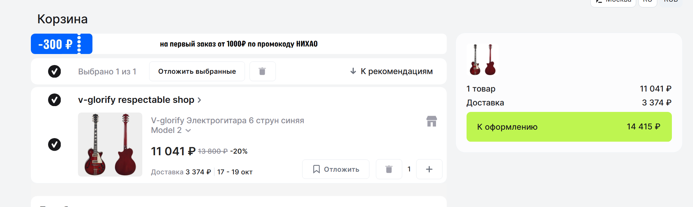Image resolution: width=693 pixels, height=207 pixels.
Task: Click the -300 ₽ coupon badge
Action: pos(62,44)
